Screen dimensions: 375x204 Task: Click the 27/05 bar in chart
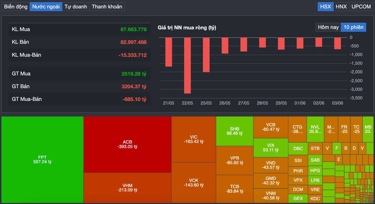(x=244, y=45)
